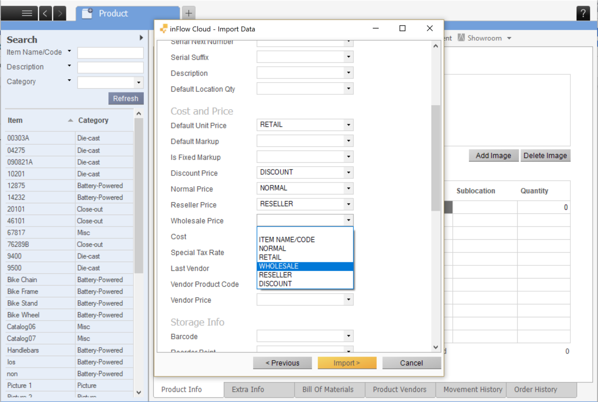This screenshot has height=402, width=598.
Task: Open a new tab with the plus icon
Action: [x=188, y=14]
